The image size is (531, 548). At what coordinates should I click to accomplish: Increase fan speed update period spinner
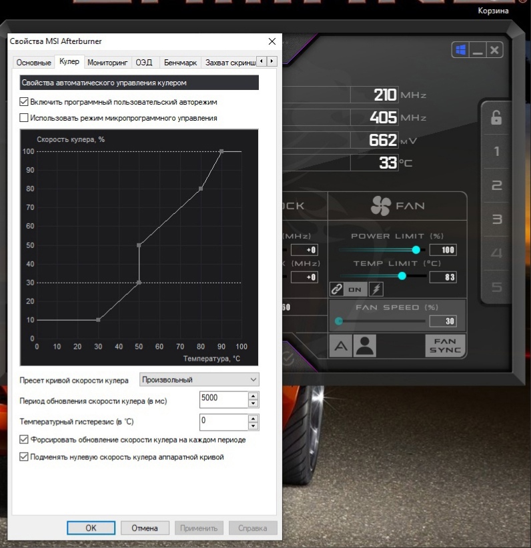[253, 396]
